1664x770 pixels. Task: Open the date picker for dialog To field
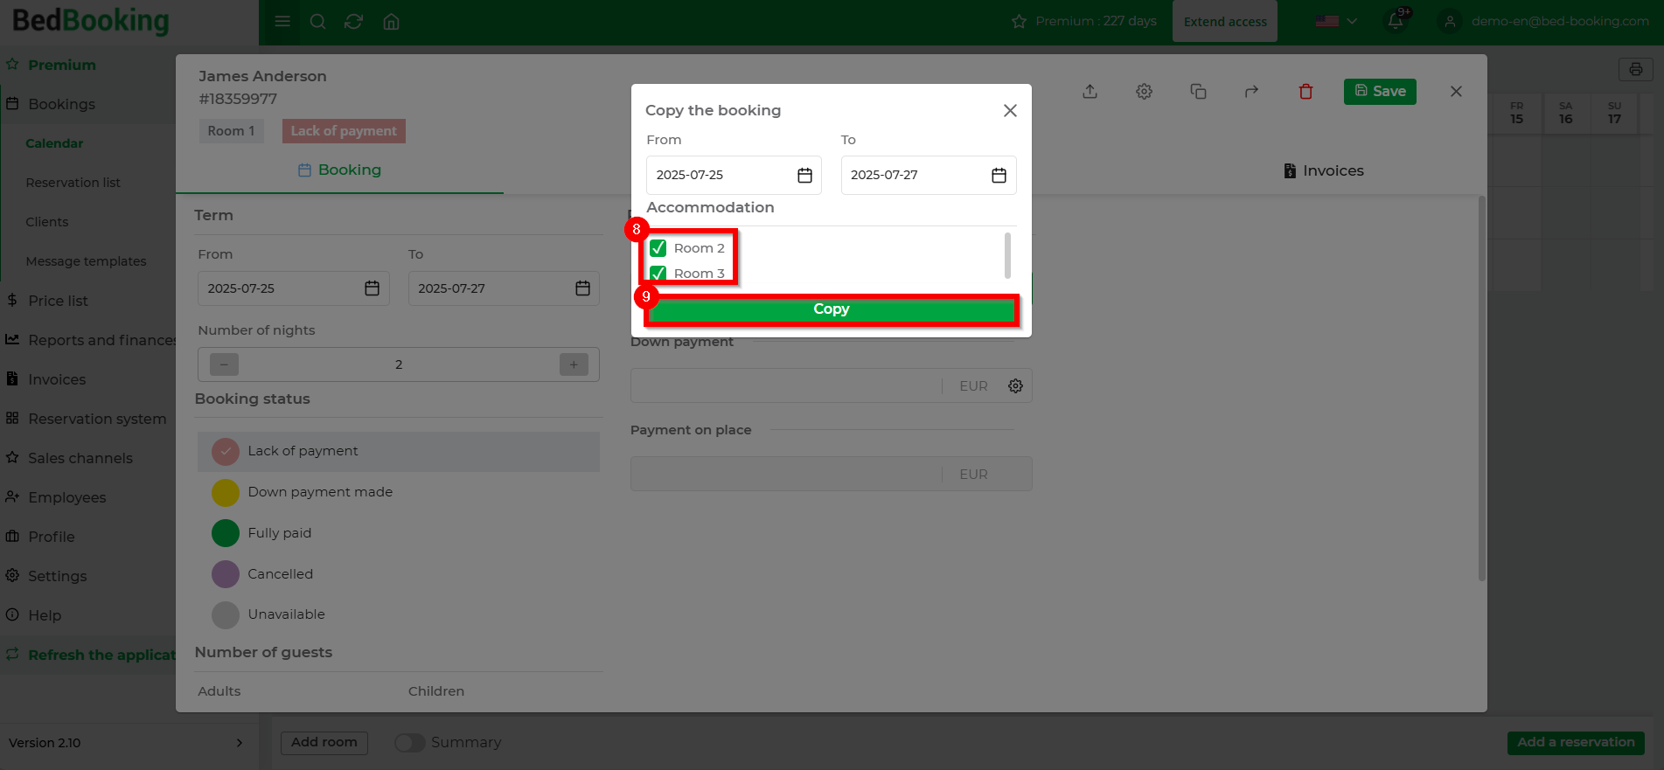coord(999,176)
